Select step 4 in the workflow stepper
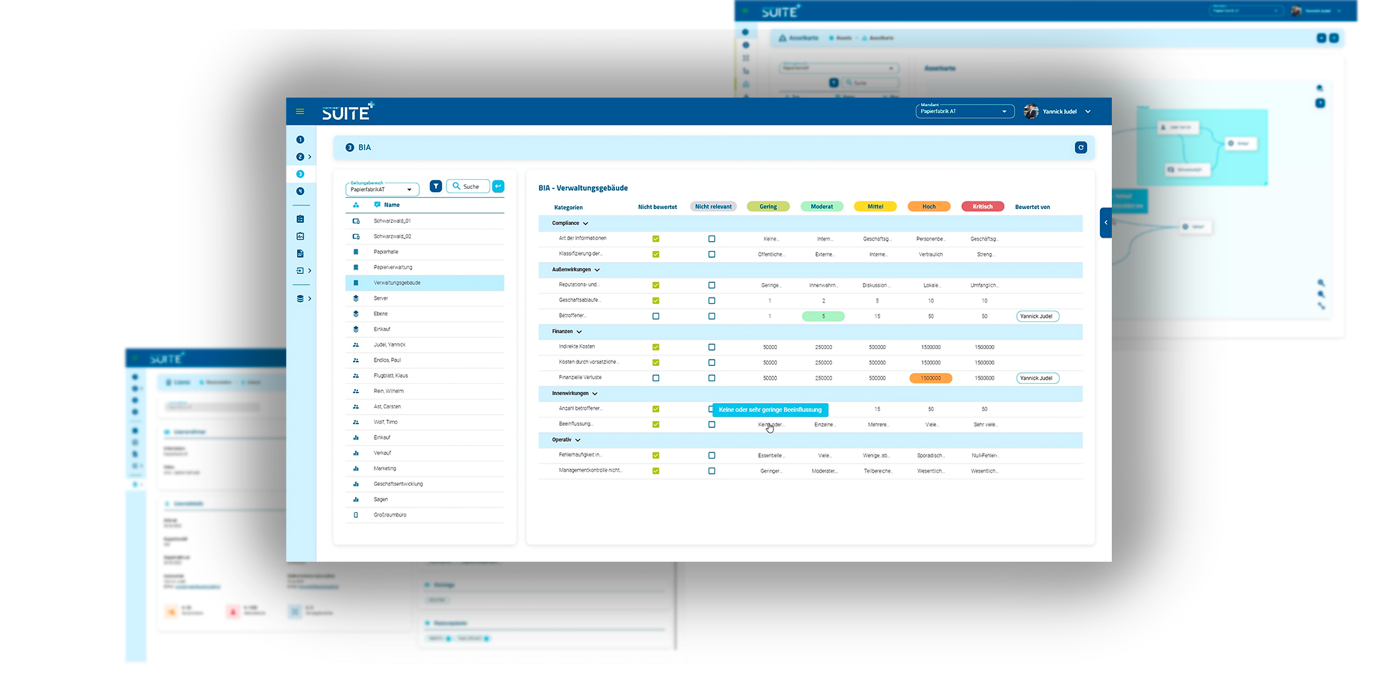 coord(301,190)
